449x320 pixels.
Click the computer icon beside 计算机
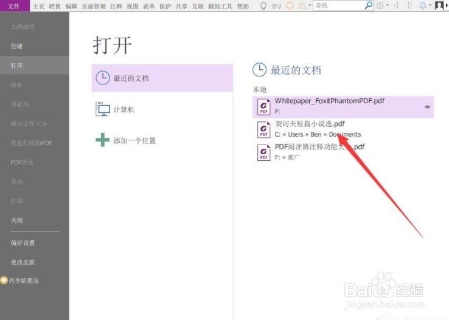[102, 109]
